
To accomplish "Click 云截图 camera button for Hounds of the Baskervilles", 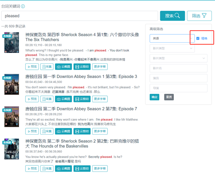I will click(63, 169).
